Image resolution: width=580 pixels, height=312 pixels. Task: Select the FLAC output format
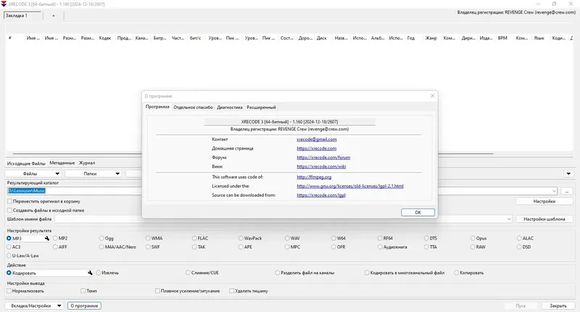pos(194,238)
